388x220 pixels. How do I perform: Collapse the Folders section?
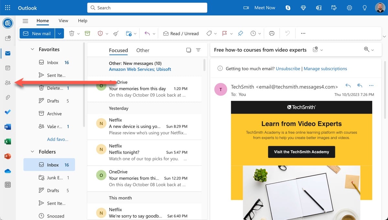[32, 152]
